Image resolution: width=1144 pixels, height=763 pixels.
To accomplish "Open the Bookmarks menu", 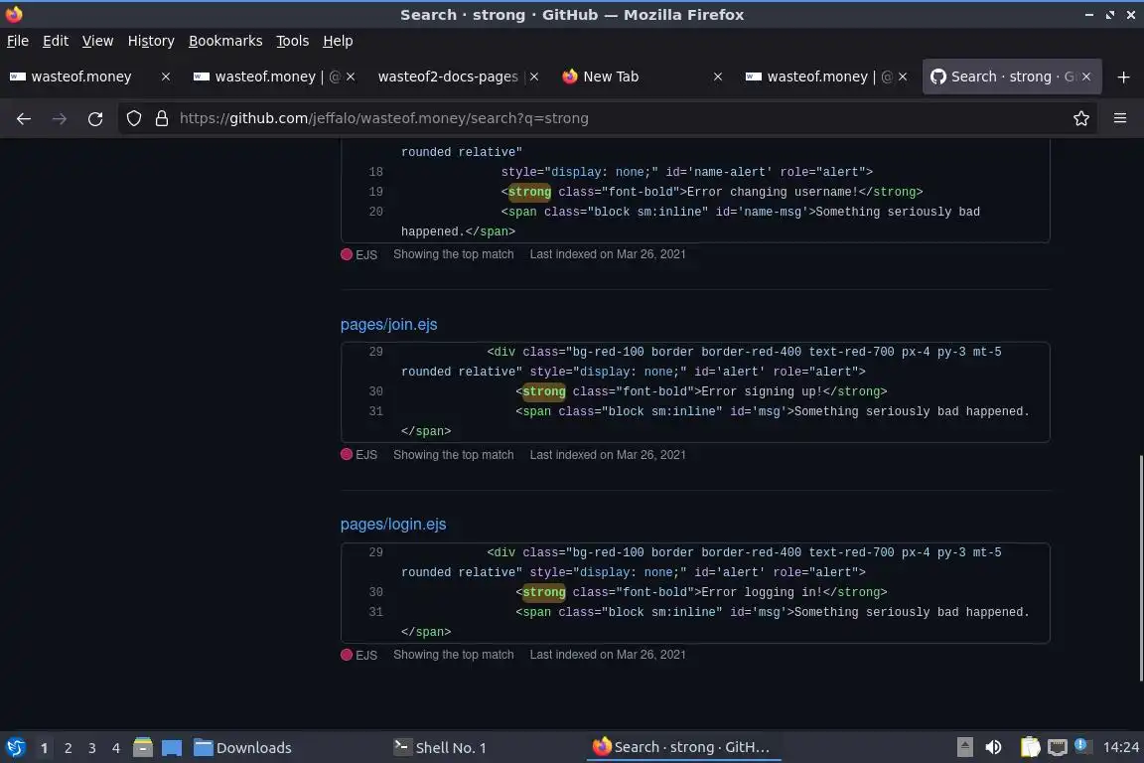I will tap(225, 41).
